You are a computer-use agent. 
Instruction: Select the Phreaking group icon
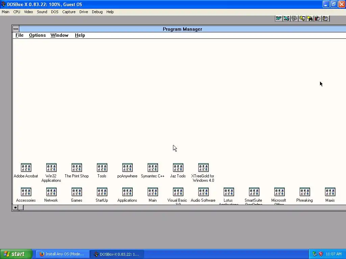point(305,192)
